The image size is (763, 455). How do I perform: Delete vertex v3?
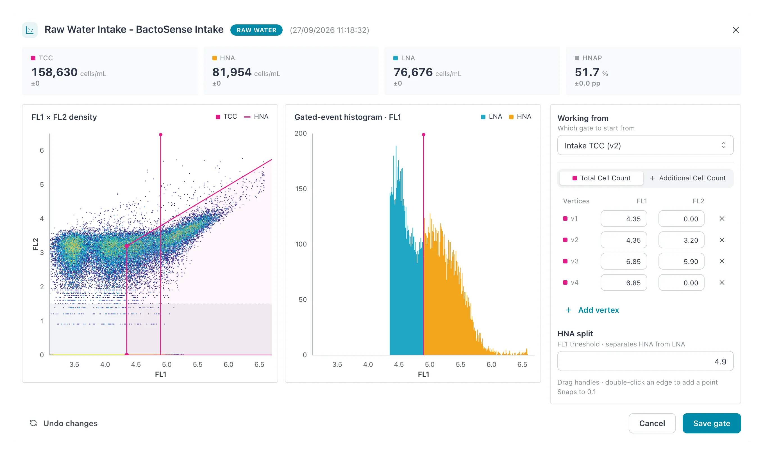click(722, 261)
